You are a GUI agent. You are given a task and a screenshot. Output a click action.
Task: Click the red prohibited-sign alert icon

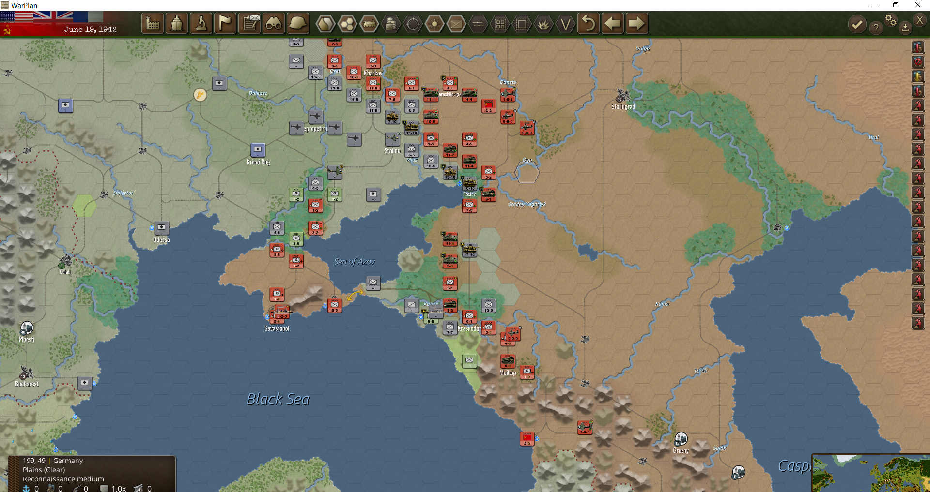point(918,61)
